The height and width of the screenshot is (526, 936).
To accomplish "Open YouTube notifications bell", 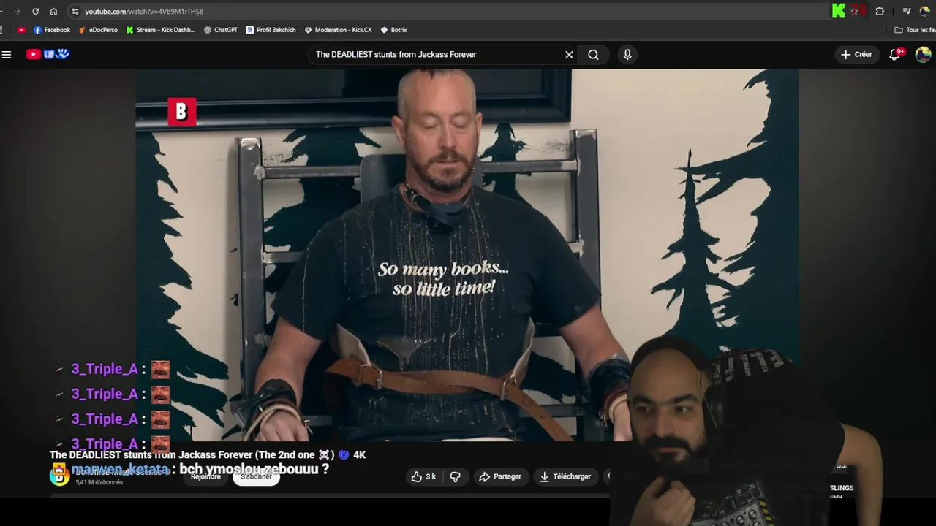I will tap(895, 54).
